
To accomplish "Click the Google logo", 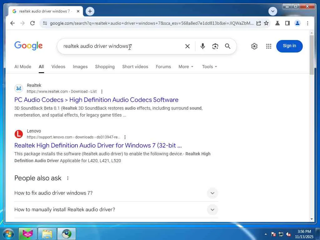I will pos(28,46).
